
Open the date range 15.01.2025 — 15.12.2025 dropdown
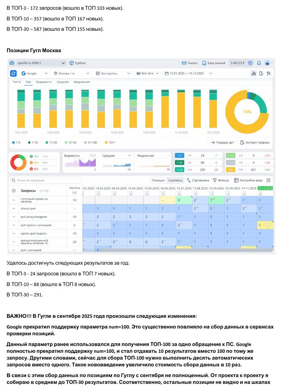(188, 73)
